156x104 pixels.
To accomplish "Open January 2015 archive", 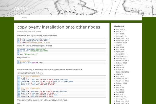I will point(121,36).
